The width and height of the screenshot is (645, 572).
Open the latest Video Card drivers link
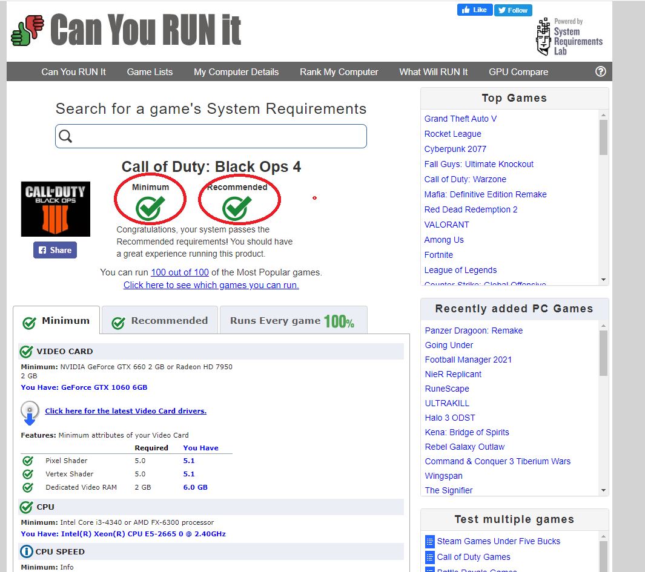click(126, 411)
